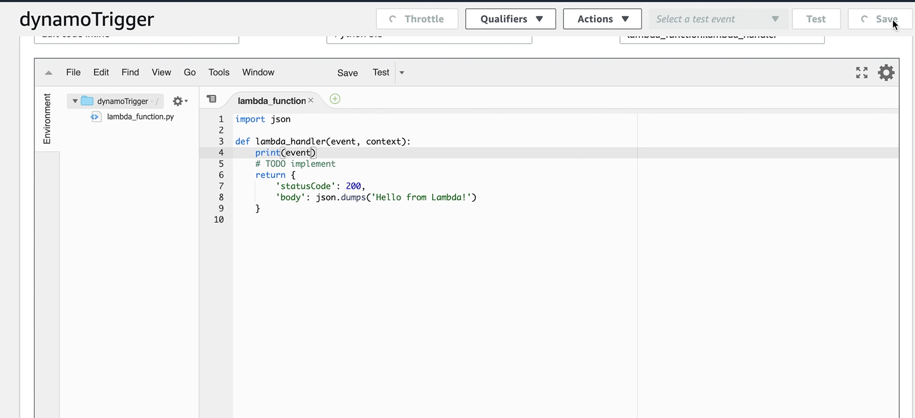This screenshot has width=915, height=418.
Task: Open the tab list icon beside lambda_function
Action: point(212,99)
